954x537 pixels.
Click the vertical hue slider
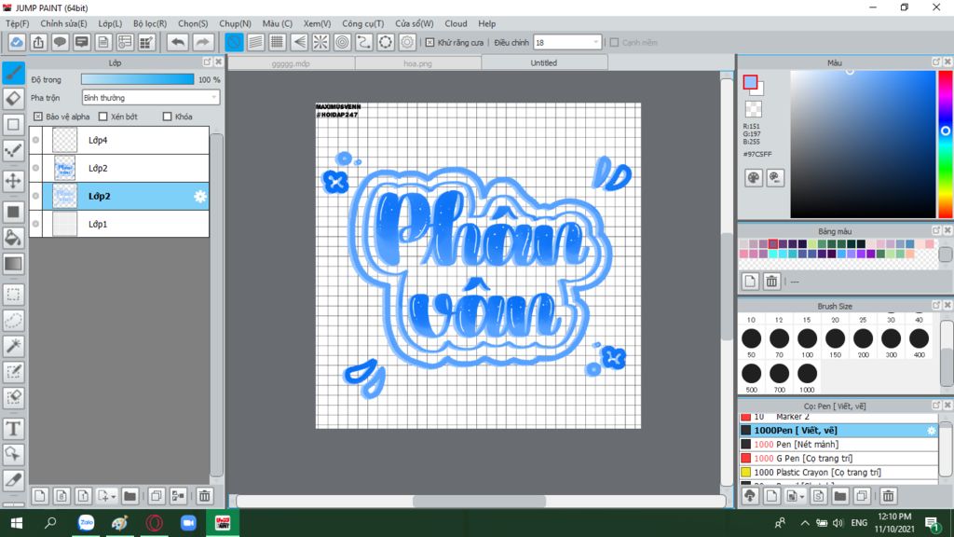coord(946,145)
